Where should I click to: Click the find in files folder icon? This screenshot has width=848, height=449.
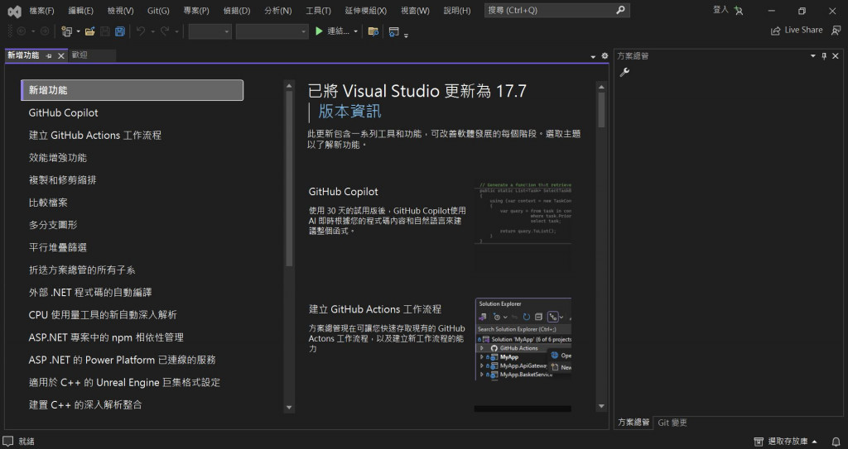pyautogui.click(x=373, y=31)
